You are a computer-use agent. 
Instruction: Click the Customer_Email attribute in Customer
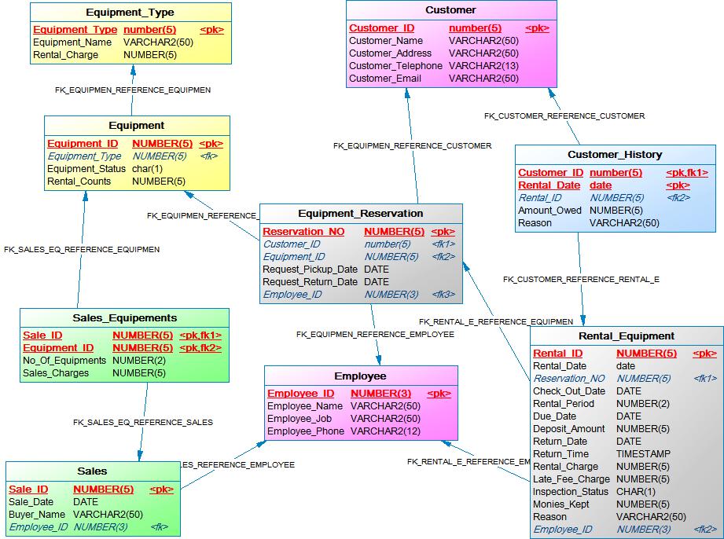tap(385, 79)
